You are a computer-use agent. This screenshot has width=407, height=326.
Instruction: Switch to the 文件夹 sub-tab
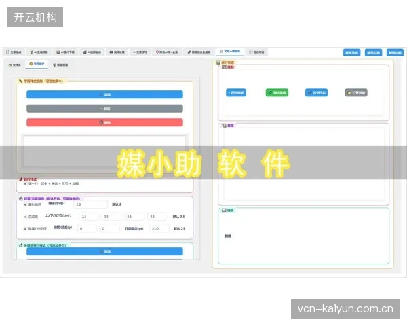[14, 65]
